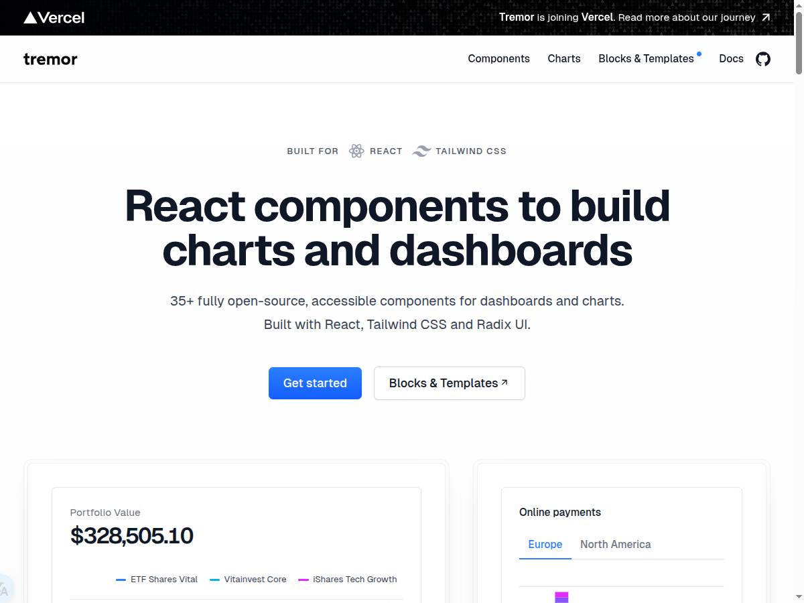804x603 pixels.
Task: Open the GitHub repository icon
Action: point(763,59)
